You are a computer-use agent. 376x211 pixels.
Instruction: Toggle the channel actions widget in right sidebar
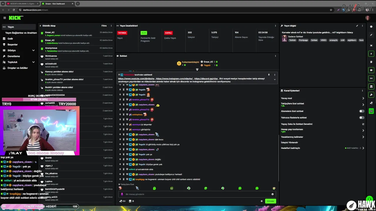click(371, 86)
